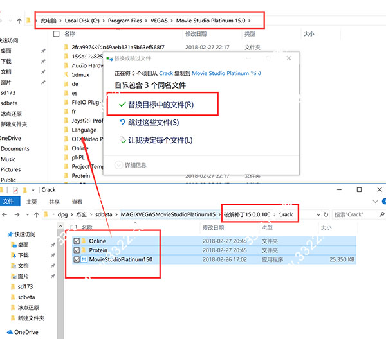
Task: Go back using Crack window back arrow
Action: click(5, 214)
